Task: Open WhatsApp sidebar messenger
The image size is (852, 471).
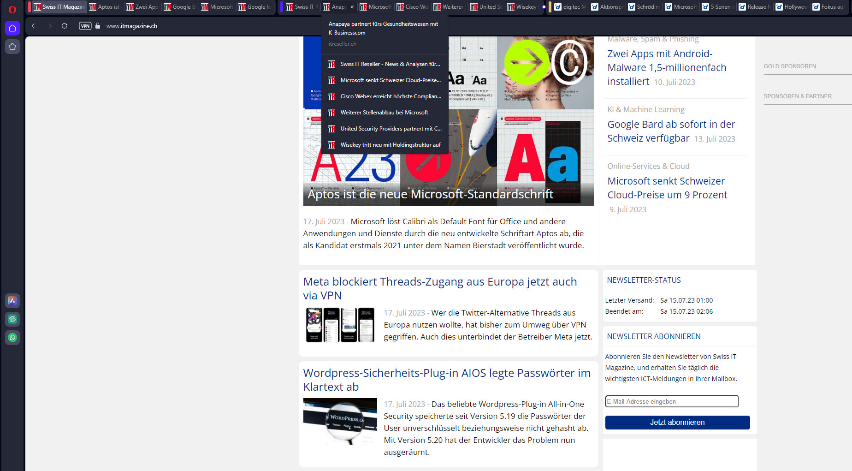Action: click(x=12, y=338)
